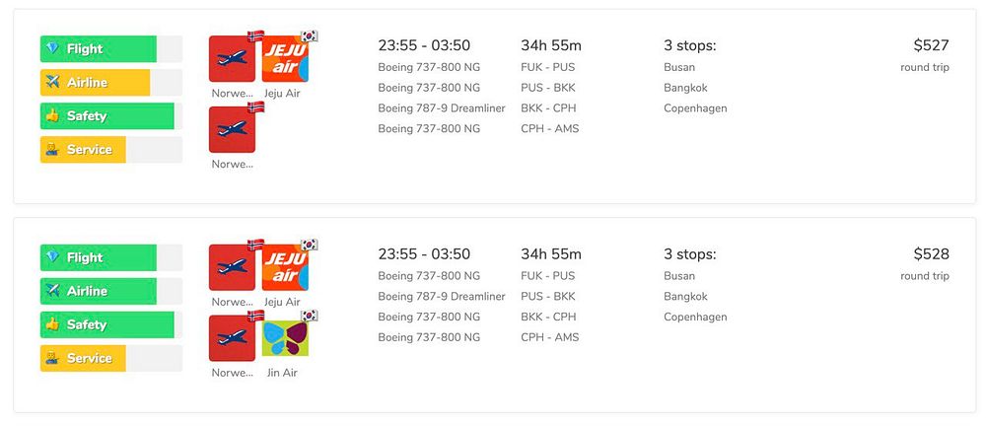
Task: Click the Norwegian logo beside Jin Air
Action: pyautogui.click(x=232, y=338)
